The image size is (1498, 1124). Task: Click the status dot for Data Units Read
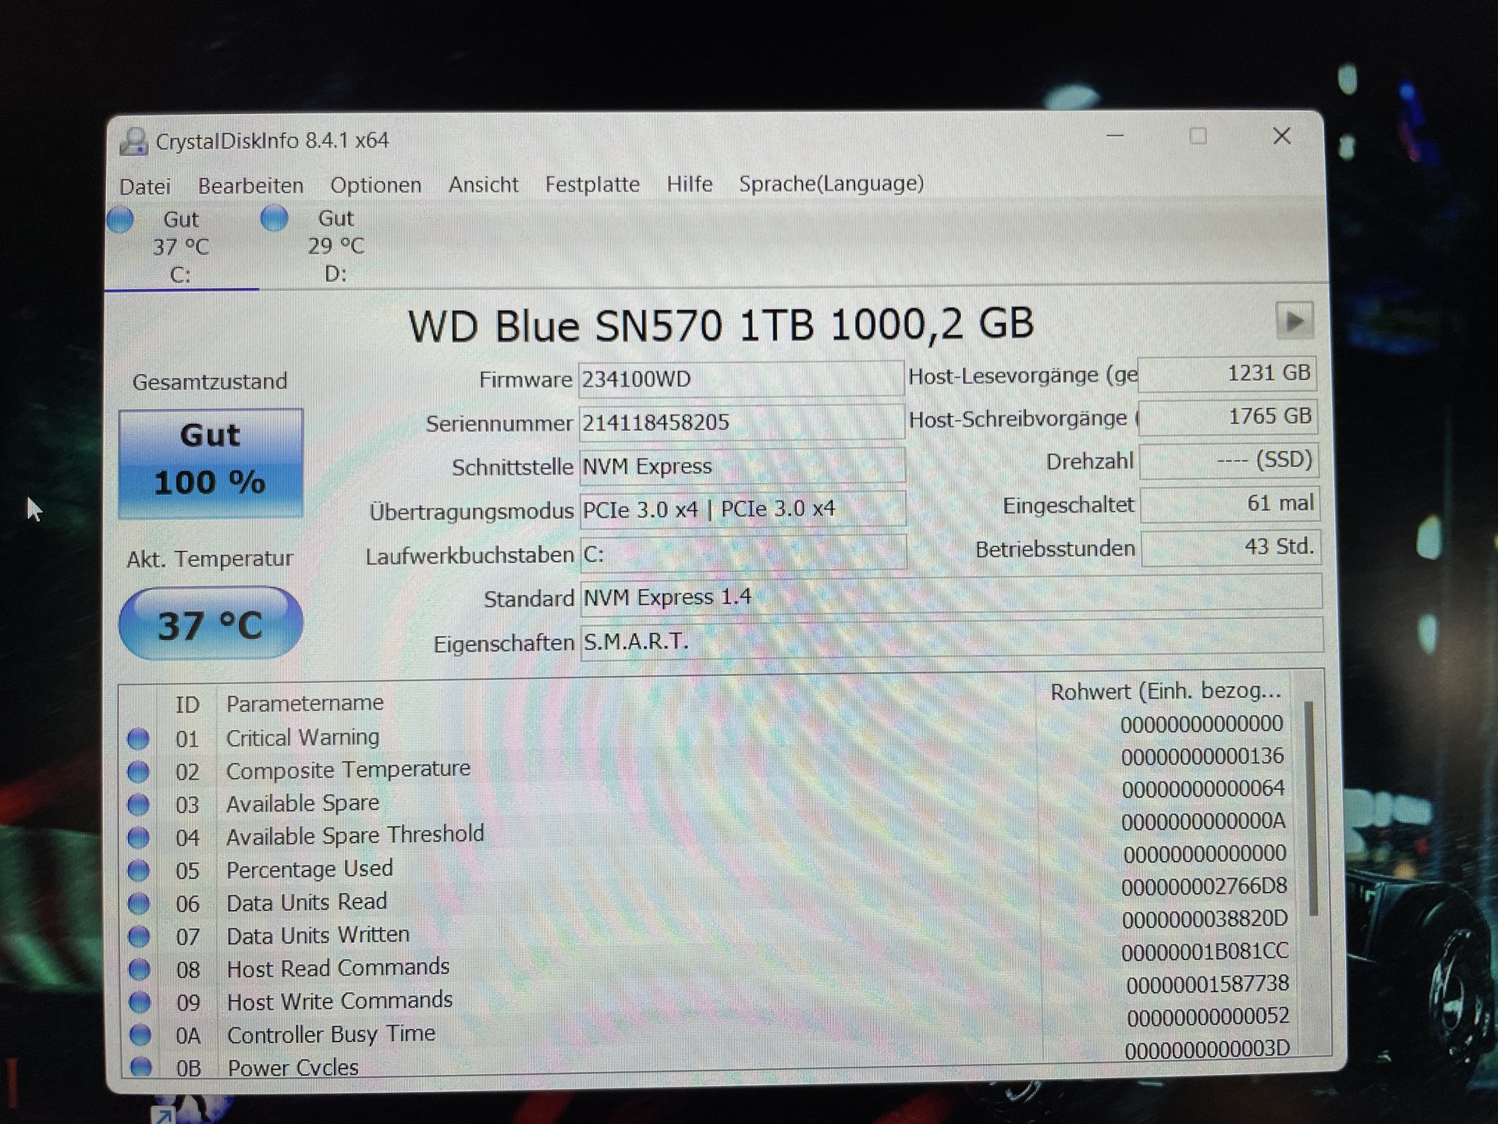[139, 904]
